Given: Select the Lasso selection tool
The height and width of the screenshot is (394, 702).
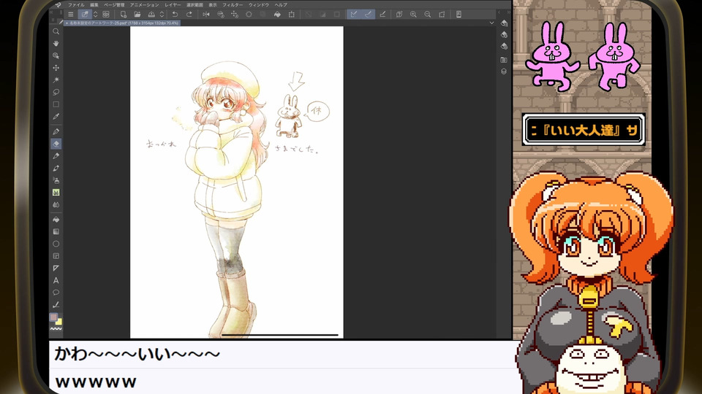Looking at the screenshot, I should tap(56, 92).
